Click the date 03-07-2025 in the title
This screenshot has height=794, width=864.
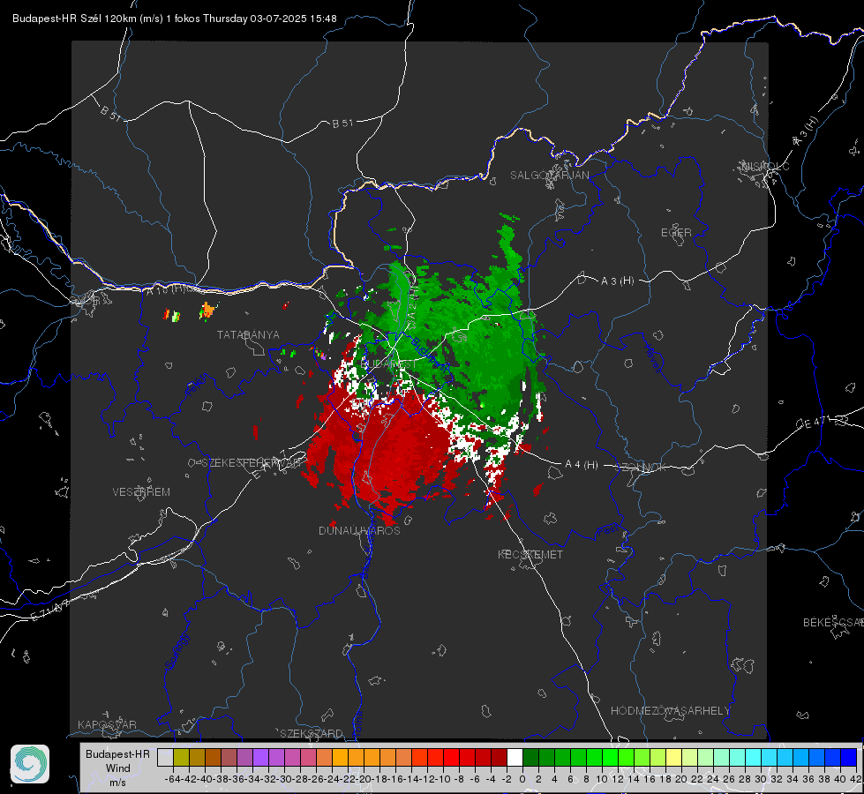[278, 19]
